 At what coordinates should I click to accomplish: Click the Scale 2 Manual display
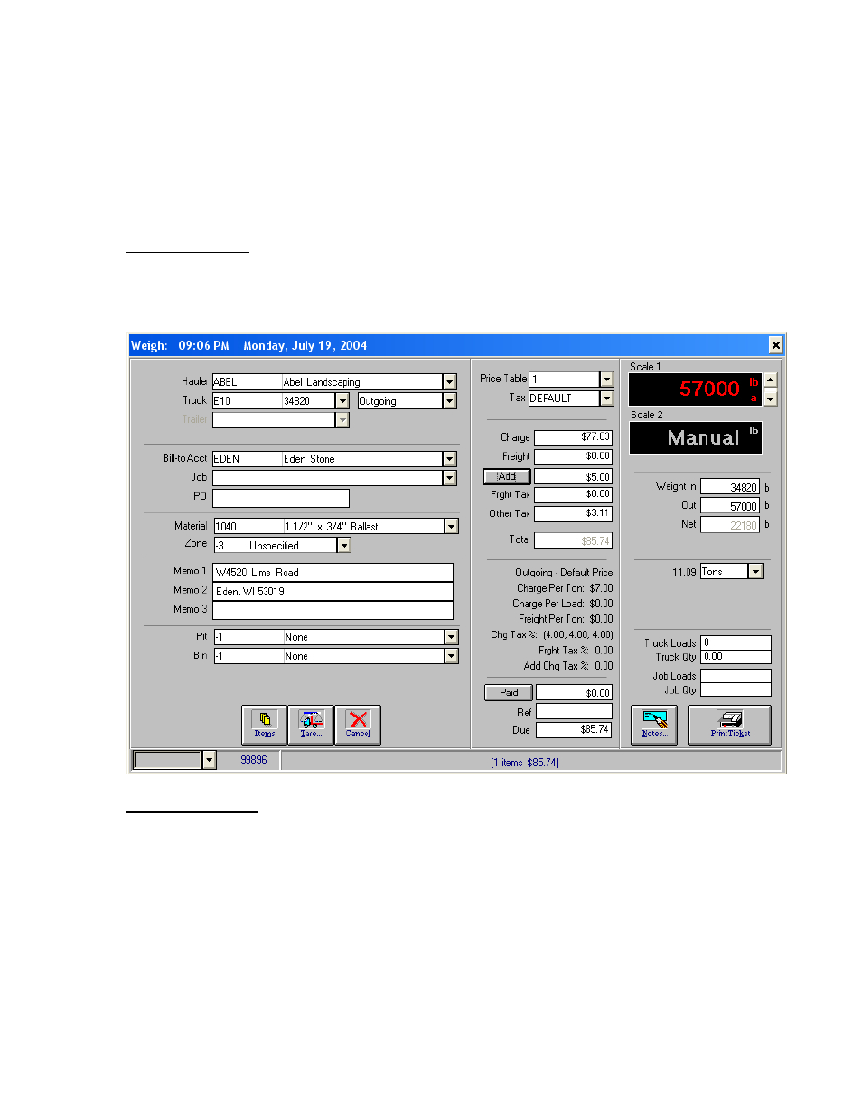(696, 438)
